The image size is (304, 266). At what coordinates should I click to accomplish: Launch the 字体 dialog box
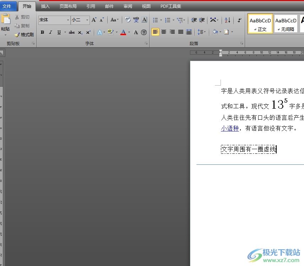(x=146, y=43)
